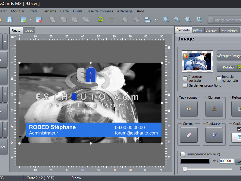Screen dimensions: 241x181
Task: Expand the second dropdown arrow in the left sidebar
Action: click(5, 94)
